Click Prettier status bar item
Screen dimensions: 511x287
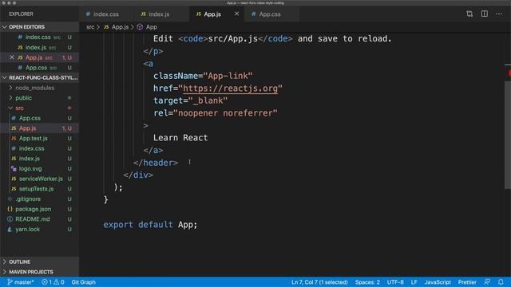(x=467, y=282)
